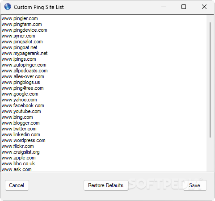Screen dimensions: 215x201
Task: Select the www.ping4free.com line
Action: [x=22, y=88]
